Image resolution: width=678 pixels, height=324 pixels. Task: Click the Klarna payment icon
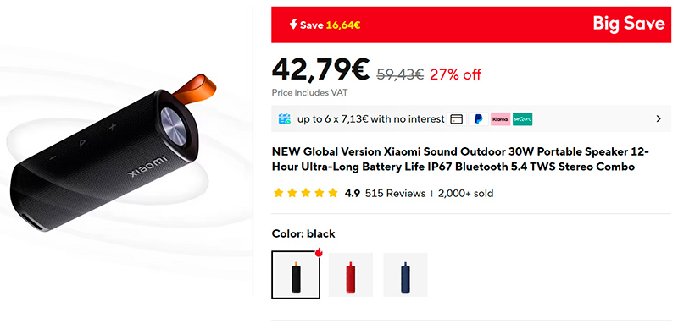500,119
